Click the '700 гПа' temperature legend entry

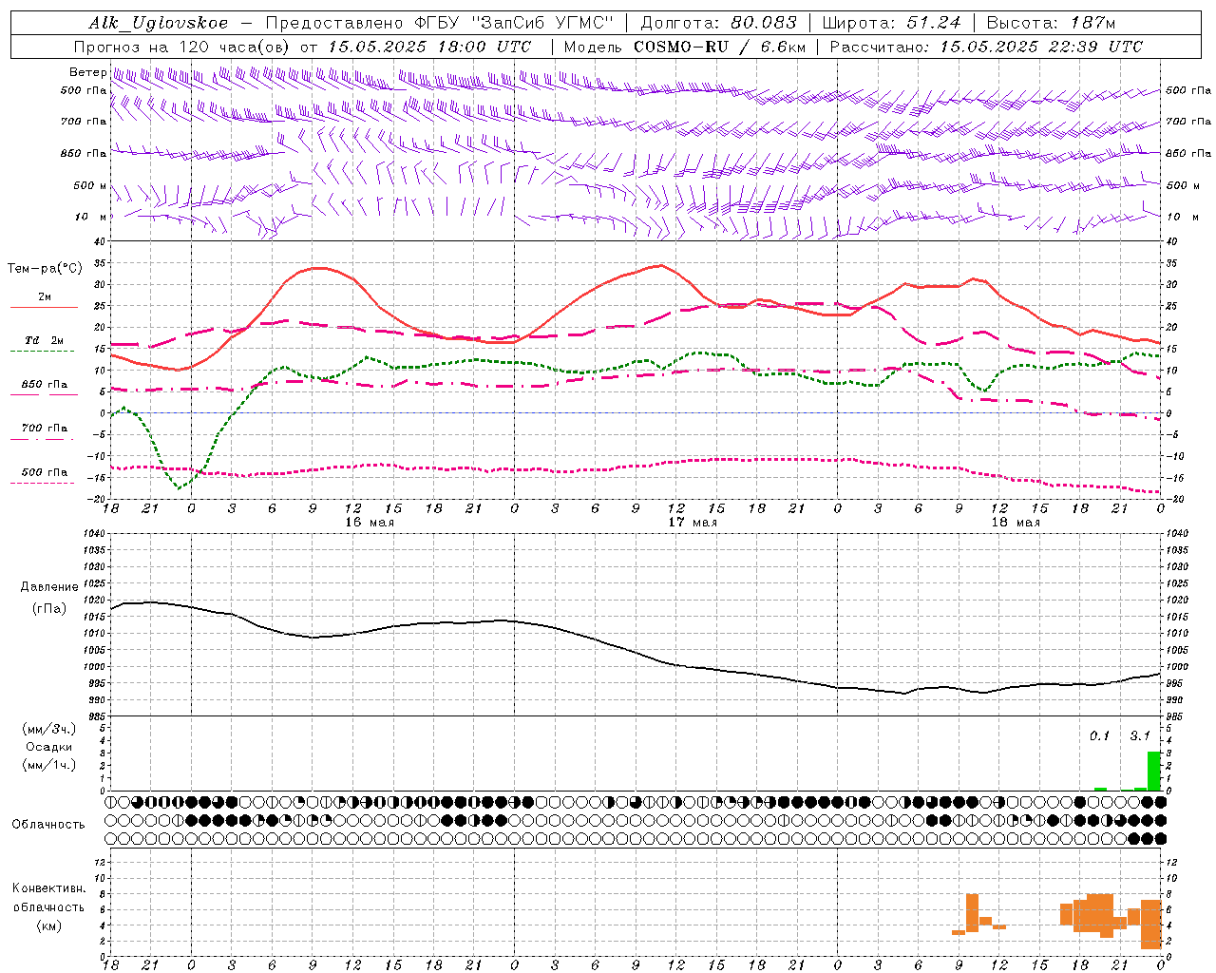[44, 429]
